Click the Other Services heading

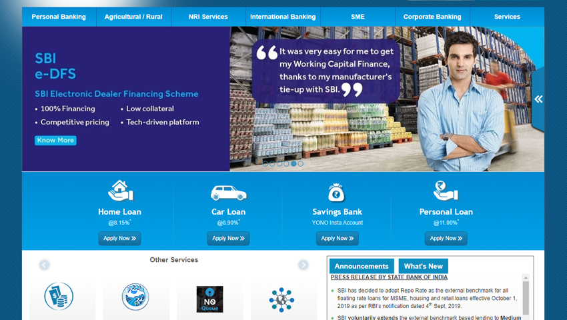[x=174, y=260]
